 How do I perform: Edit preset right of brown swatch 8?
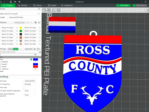[x=40, y=37]
